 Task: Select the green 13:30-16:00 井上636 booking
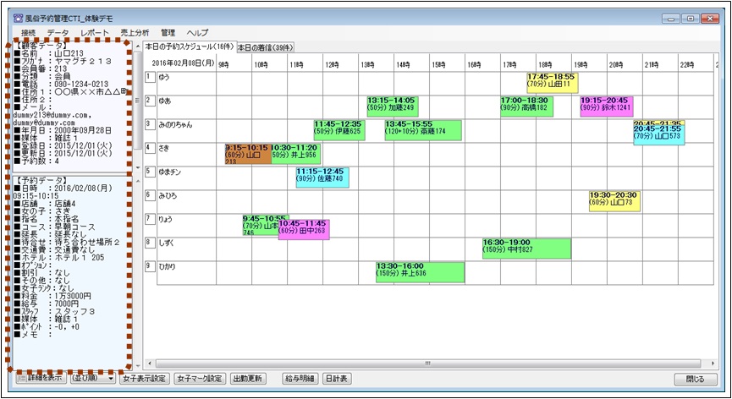click(420, 272)
